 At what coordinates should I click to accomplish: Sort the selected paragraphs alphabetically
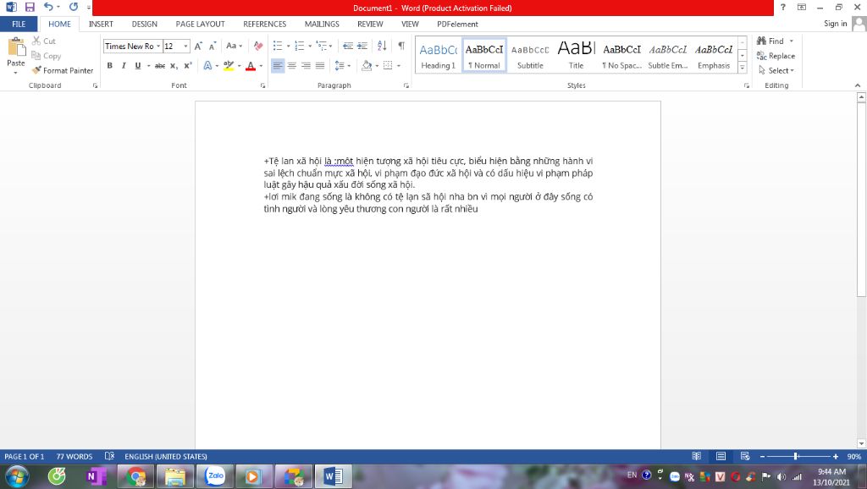(x=382, y=46)
